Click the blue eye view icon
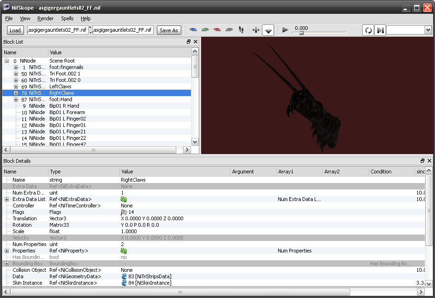This screenshot has height=298, width=435. click(193, 30)
